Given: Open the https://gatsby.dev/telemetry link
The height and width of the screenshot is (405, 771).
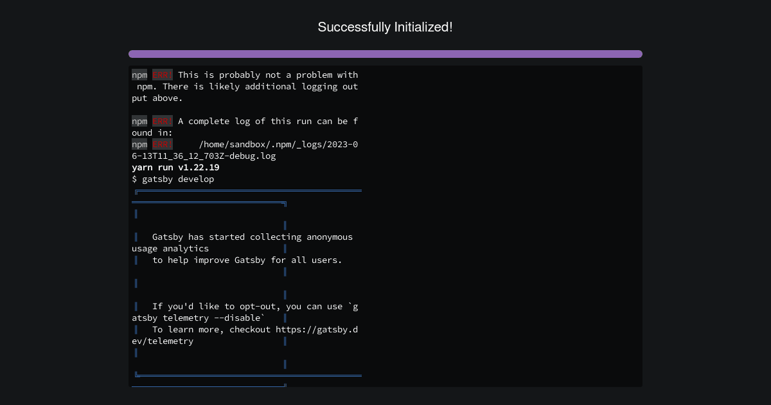Looking at the screenshot, I should coord(315,329).
